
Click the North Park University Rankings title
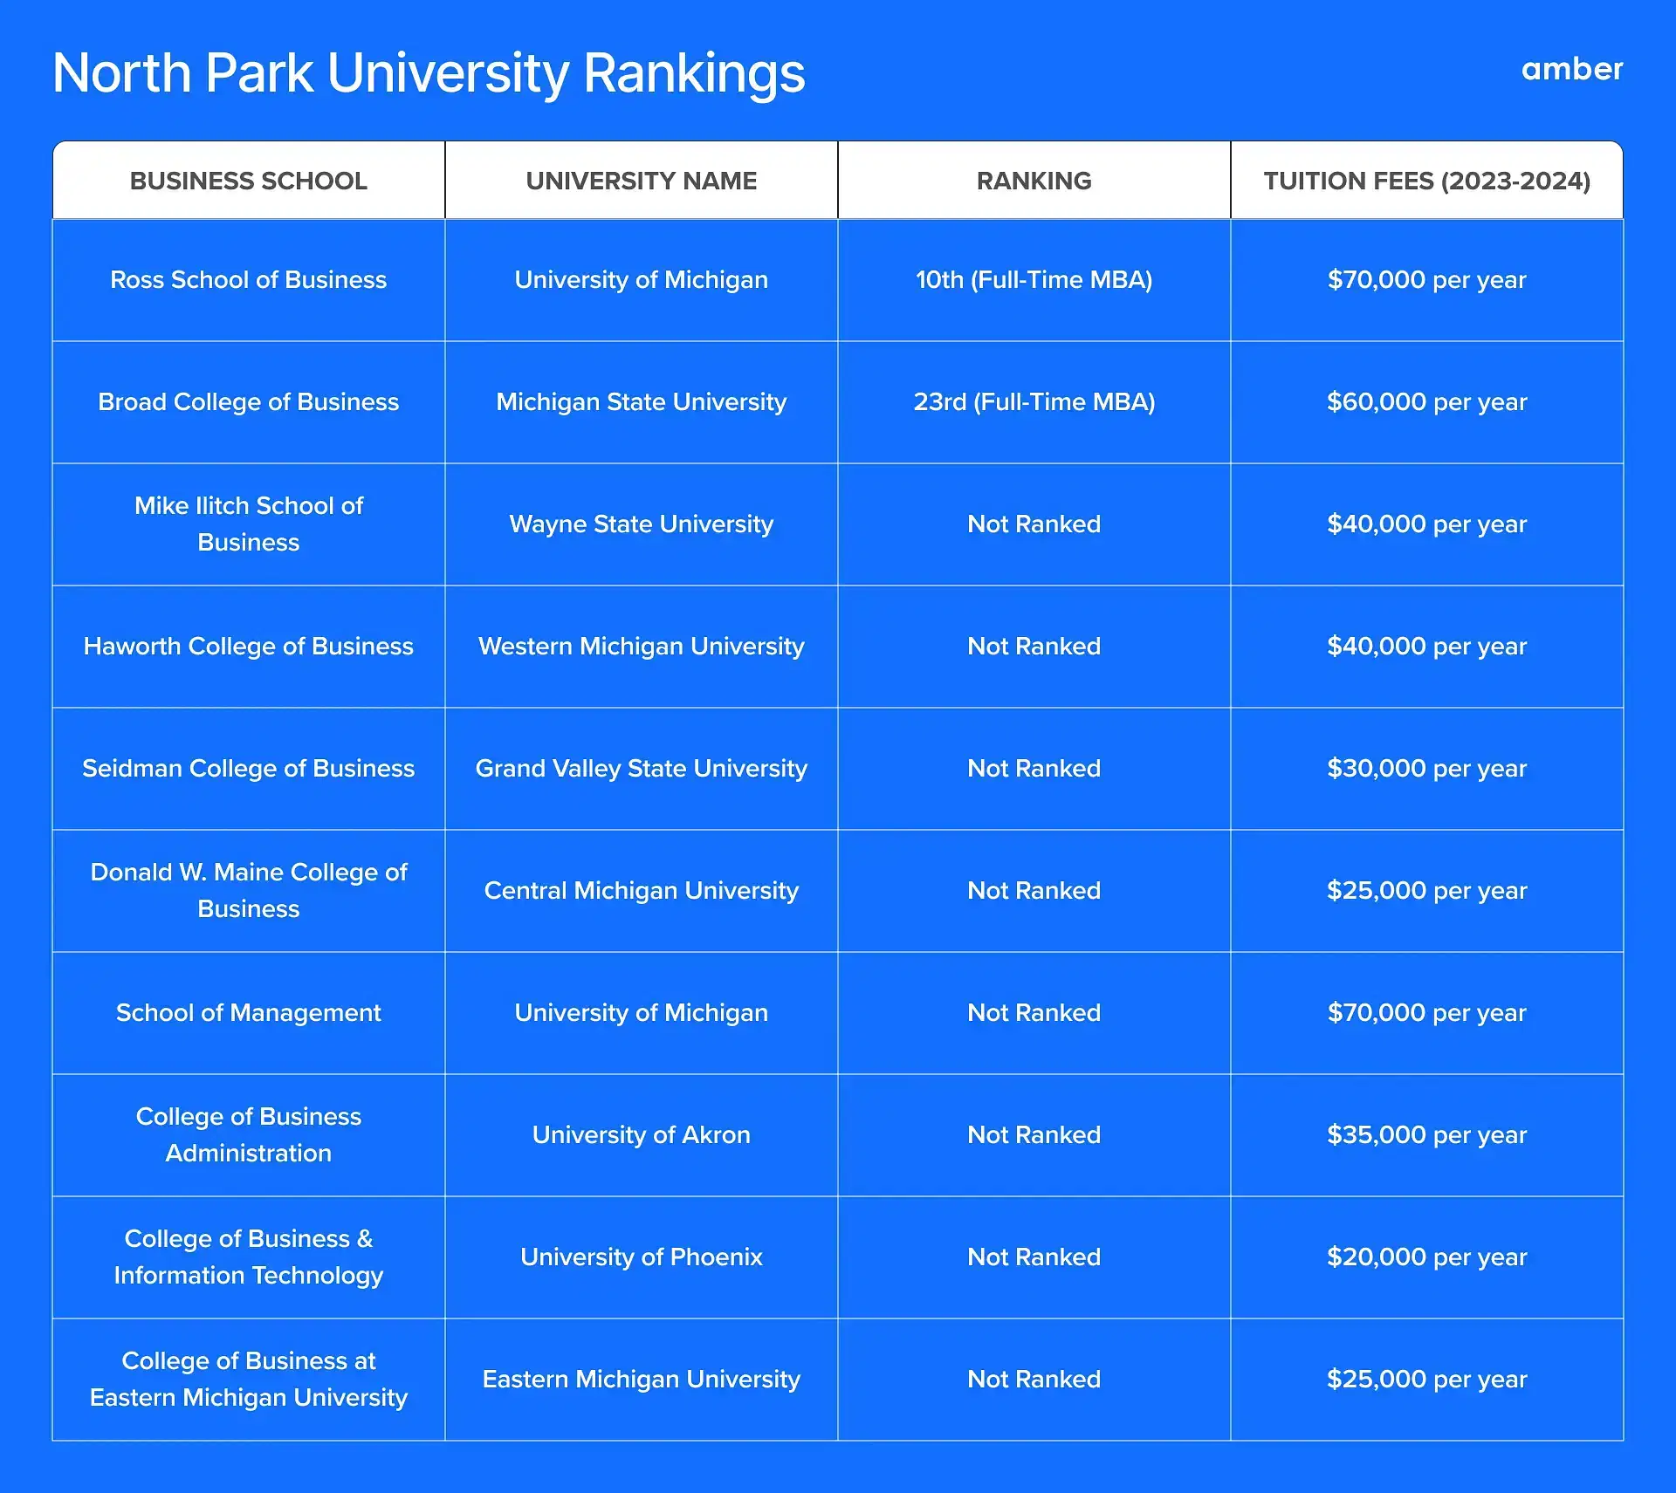tap(429, 73)
